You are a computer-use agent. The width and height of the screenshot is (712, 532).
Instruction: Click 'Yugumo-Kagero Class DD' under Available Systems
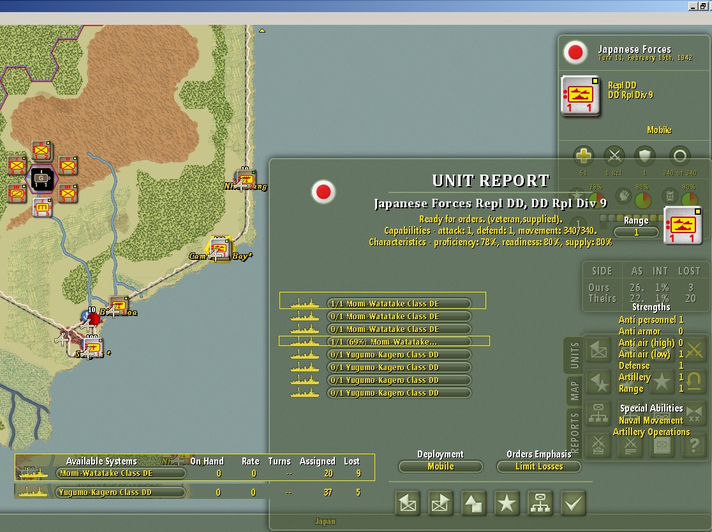point(121,492)
